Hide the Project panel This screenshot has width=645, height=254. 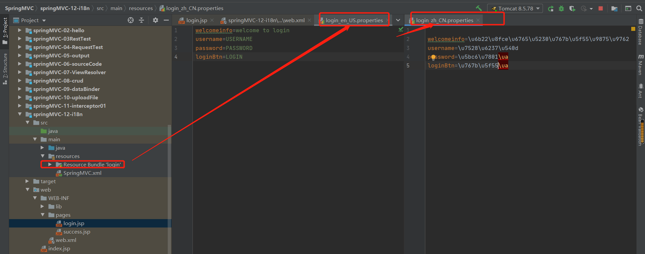point(166,20)
